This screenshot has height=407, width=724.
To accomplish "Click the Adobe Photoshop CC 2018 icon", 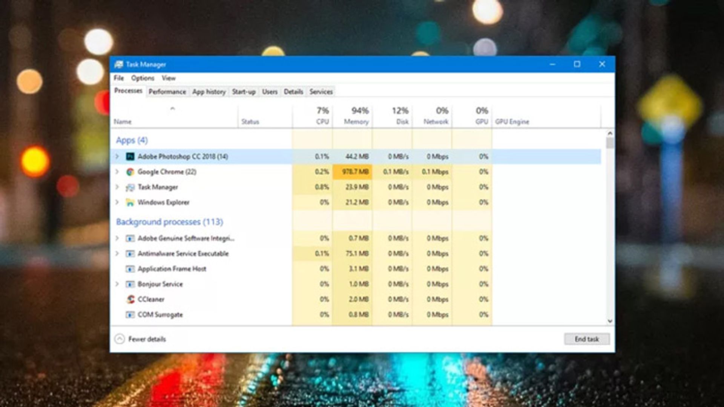I will click(x=130, y=157).
